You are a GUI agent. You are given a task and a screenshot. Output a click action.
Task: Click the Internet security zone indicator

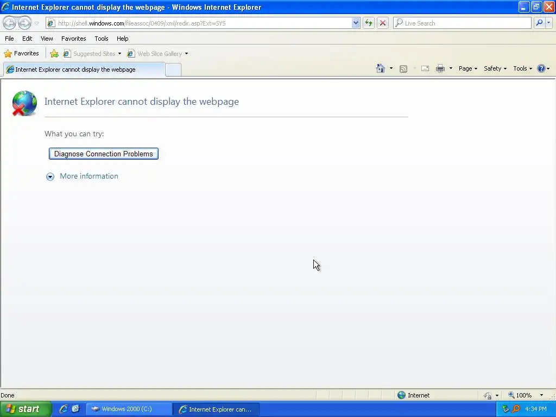(413, 395)
